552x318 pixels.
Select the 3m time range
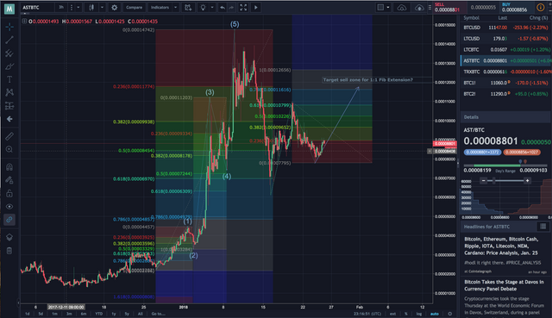69,314
